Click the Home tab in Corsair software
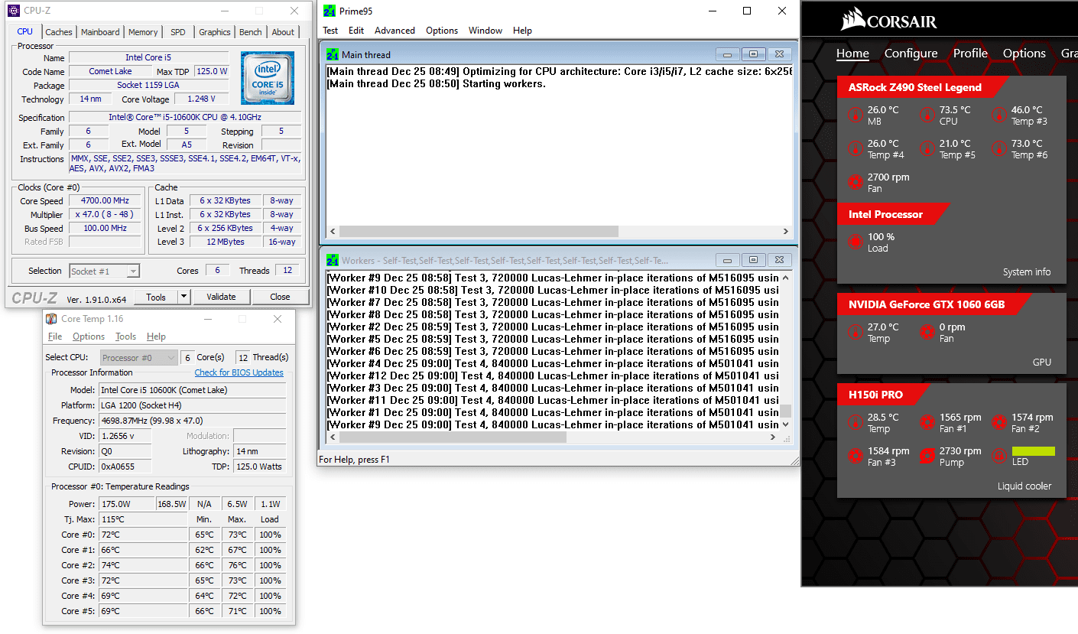Screen dimensions: 1078x634 coord(852,54)
